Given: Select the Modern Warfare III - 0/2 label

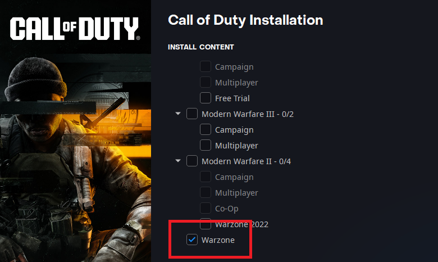Looking at the screenshot, I should [248, 114].
